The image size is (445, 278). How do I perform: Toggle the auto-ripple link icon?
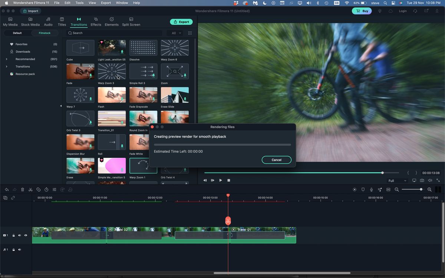(x=13, y=198)
